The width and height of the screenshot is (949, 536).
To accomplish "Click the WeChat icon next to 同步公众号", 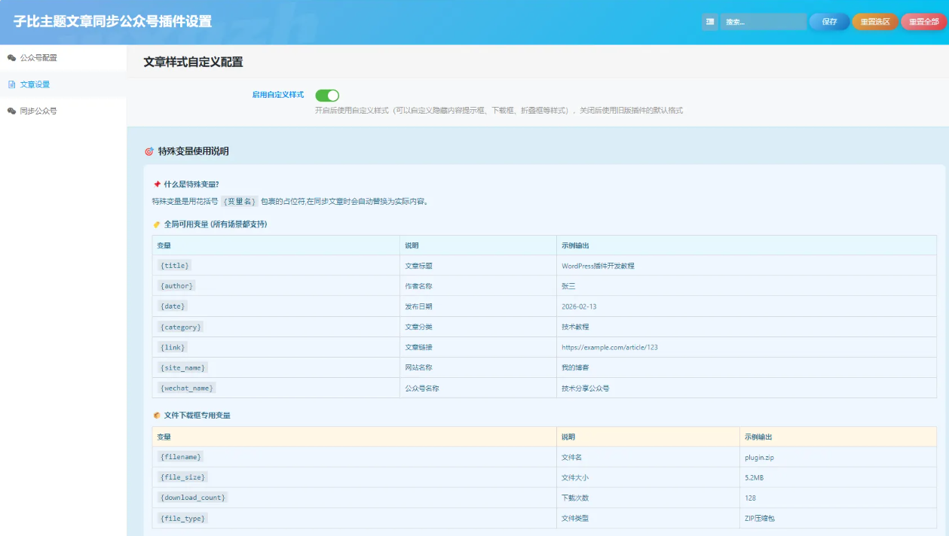I will (x=11, y=111).
